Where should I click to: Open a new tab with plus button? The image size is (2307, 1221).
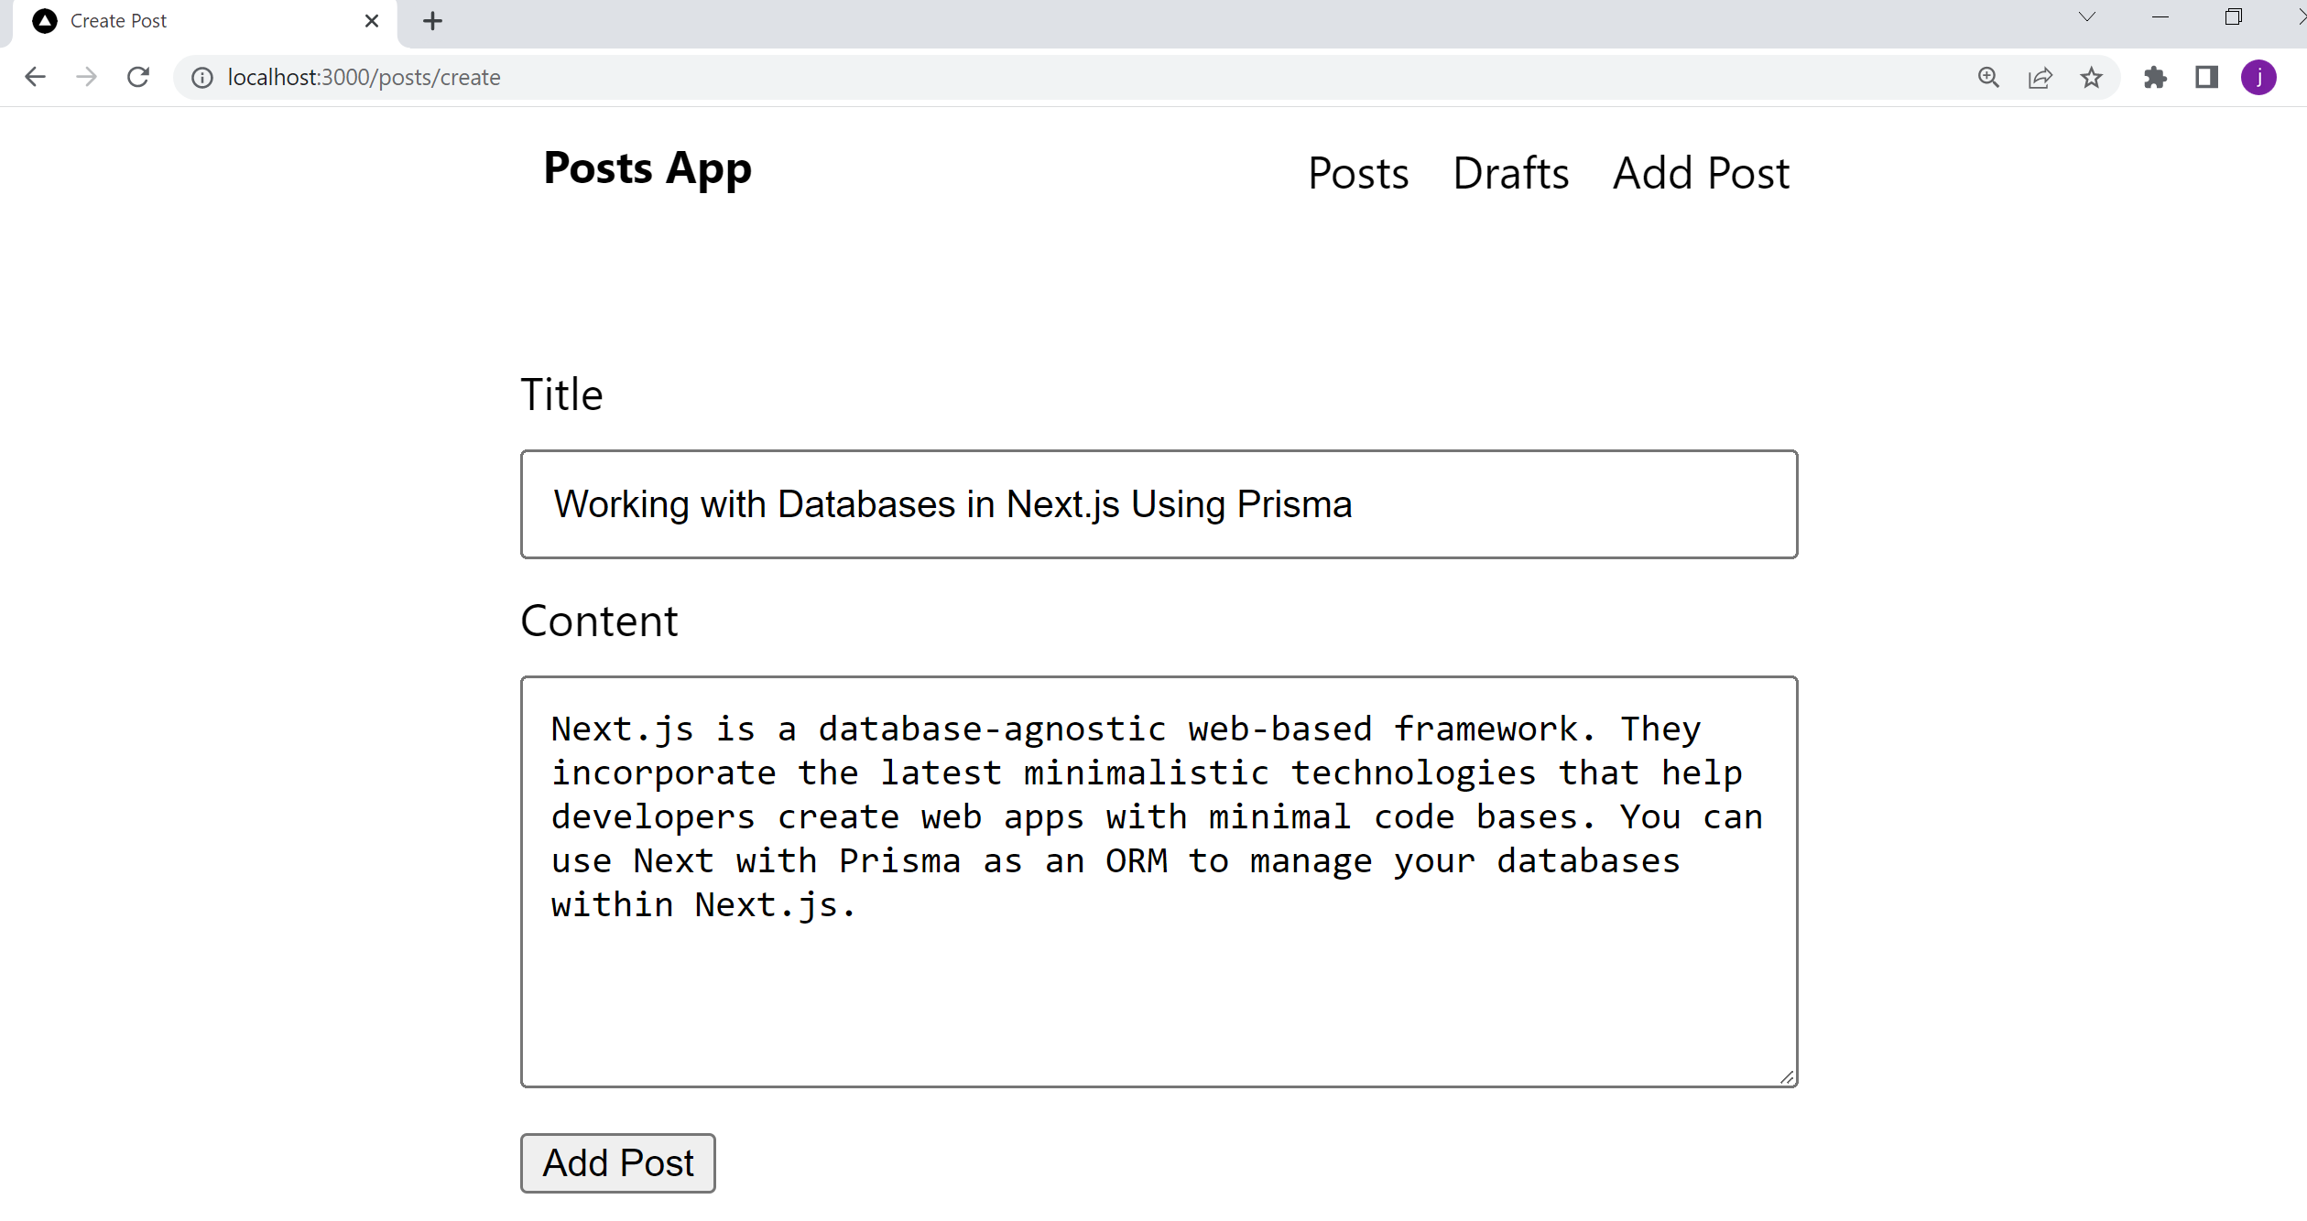[x=433, y=21]
